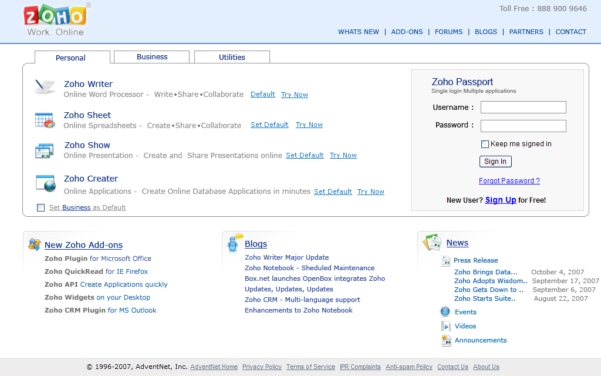The image size is (601, 376).
Task: Switch to the Business tab
Action: point(152,57)
